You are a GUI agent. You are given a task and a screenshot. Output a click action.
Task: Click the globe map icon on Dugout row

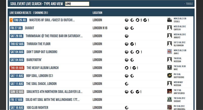[x=132, y=28]
